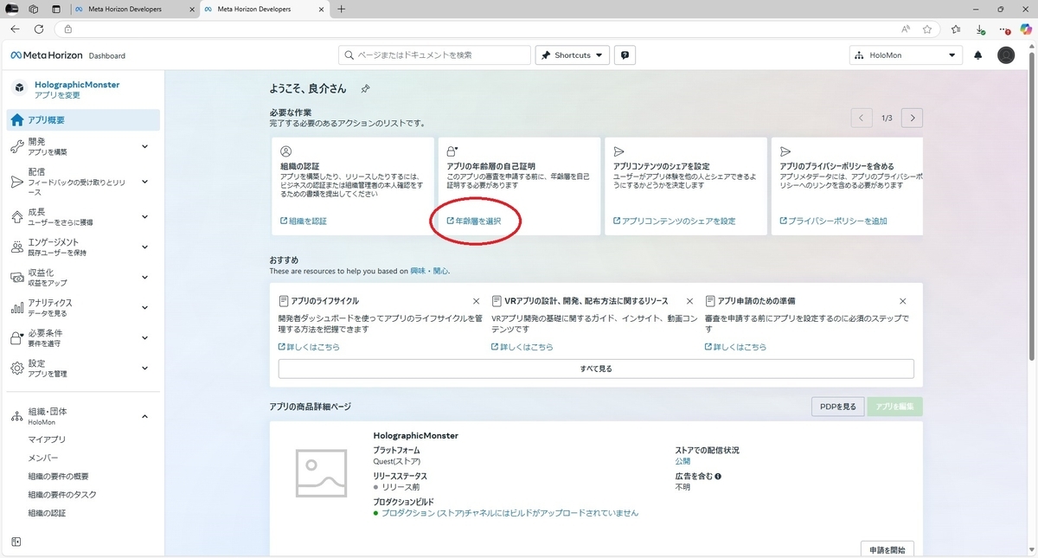This screenshot has height=558, width=1038.
Task: Click the 年齢層を選択 link
Action: pyautogui.click(x=473, y=221)
